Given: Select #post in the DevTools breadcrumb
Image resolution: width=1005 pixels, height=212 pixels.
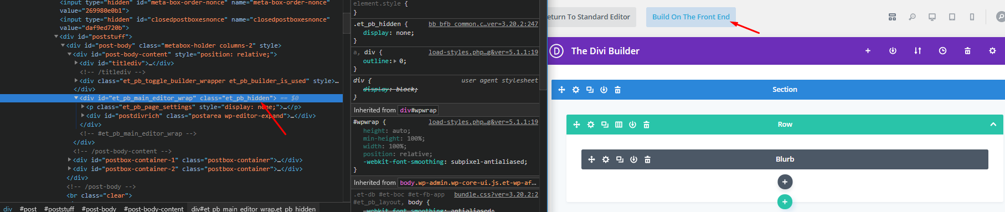Looking at the screenshot, I should [28, 209].
